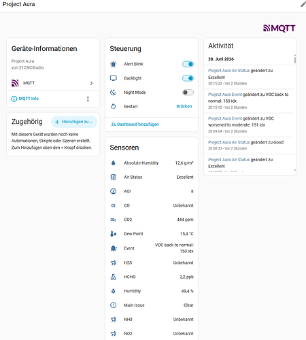Click the AQI gauge icon
The image size is (306, 340).
114,191
